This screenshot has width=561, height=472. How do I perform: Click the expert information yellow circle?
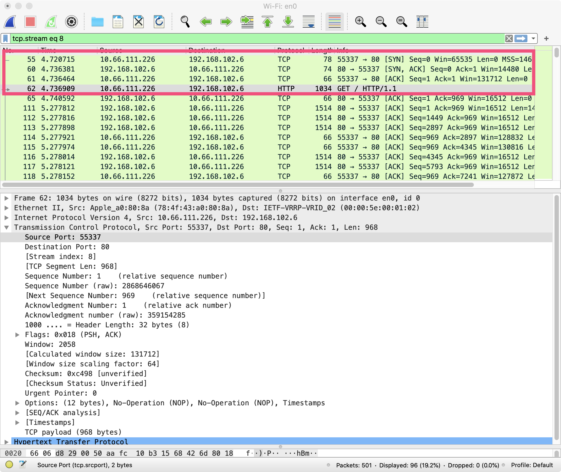point(9,465)
